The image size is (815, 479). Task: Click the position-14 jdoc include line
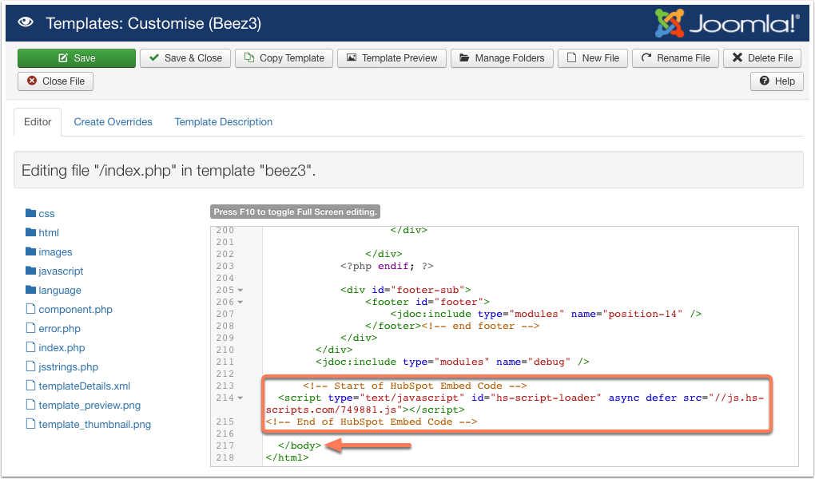pyautogui.click(x=546, y=314)
